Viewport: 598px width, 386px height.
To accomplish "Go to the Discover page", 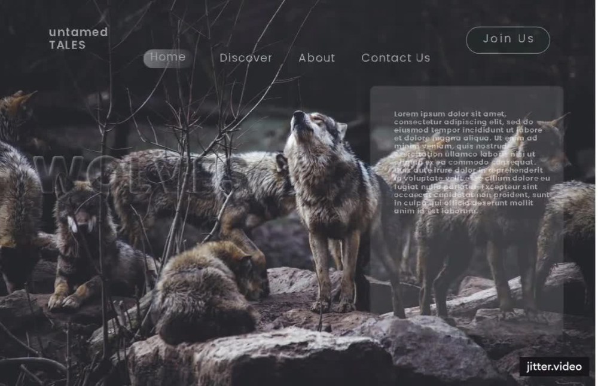I will point(246,58).
